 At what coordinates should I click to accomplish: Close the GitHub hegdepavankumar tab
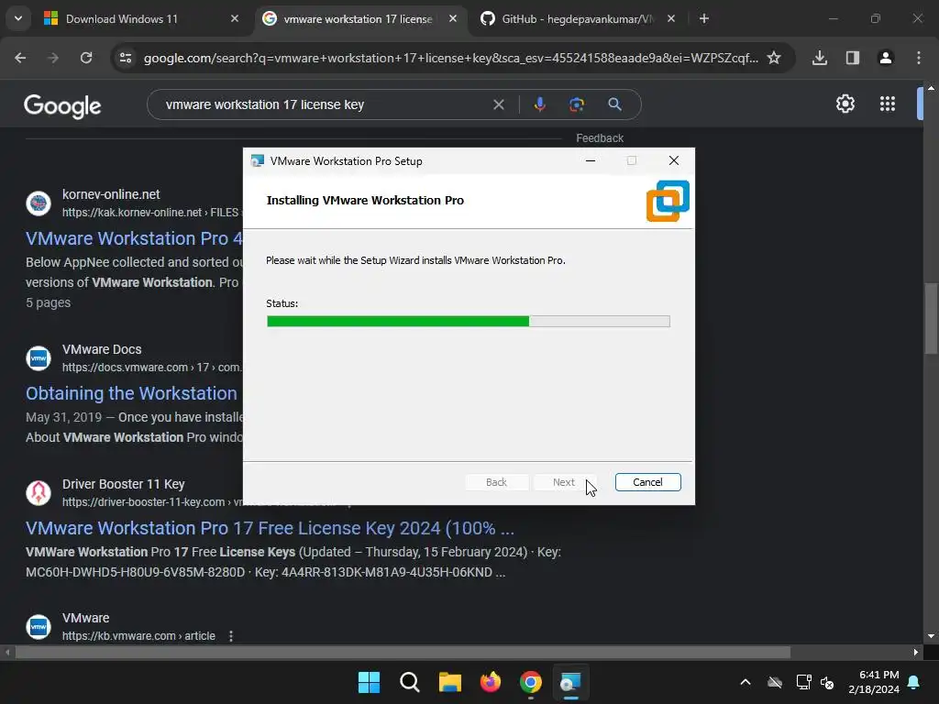pos(671,18)
